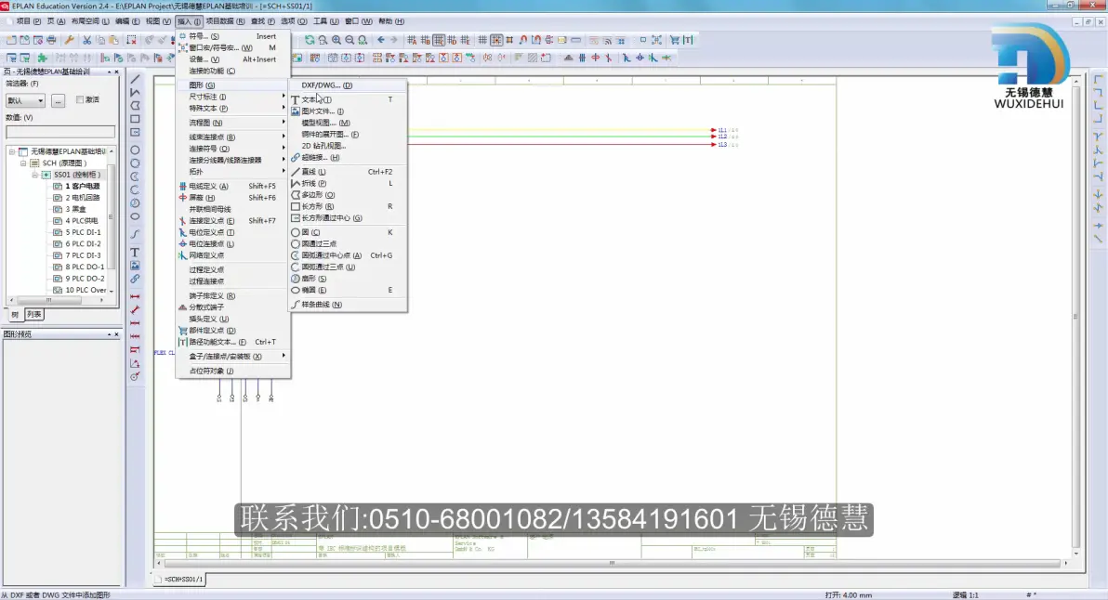Select grid A toolbar icon

pos(411,40)
